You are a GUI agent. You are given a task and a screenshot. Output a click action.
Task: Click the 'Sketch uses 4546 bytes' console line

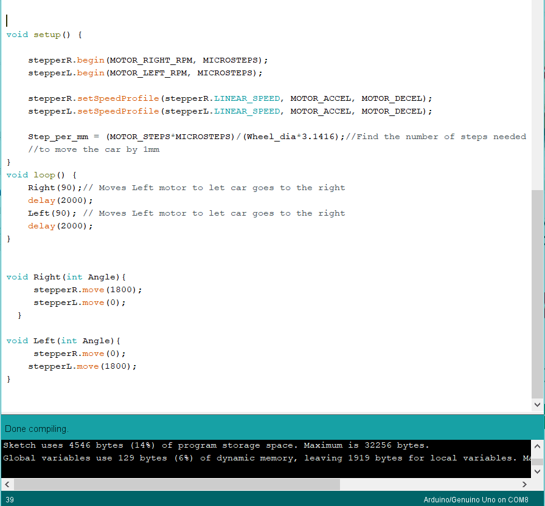pos(216,445)
